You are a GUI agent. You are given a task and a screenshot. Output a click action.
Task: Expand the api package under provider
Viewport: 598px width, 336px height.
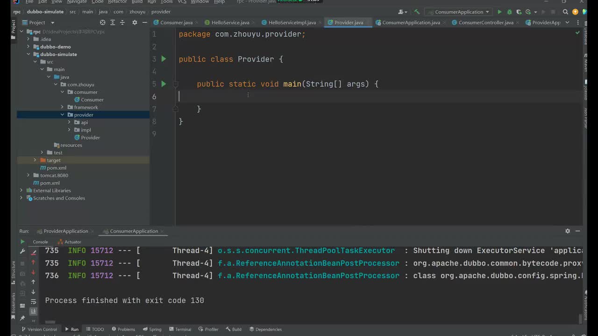69,122
